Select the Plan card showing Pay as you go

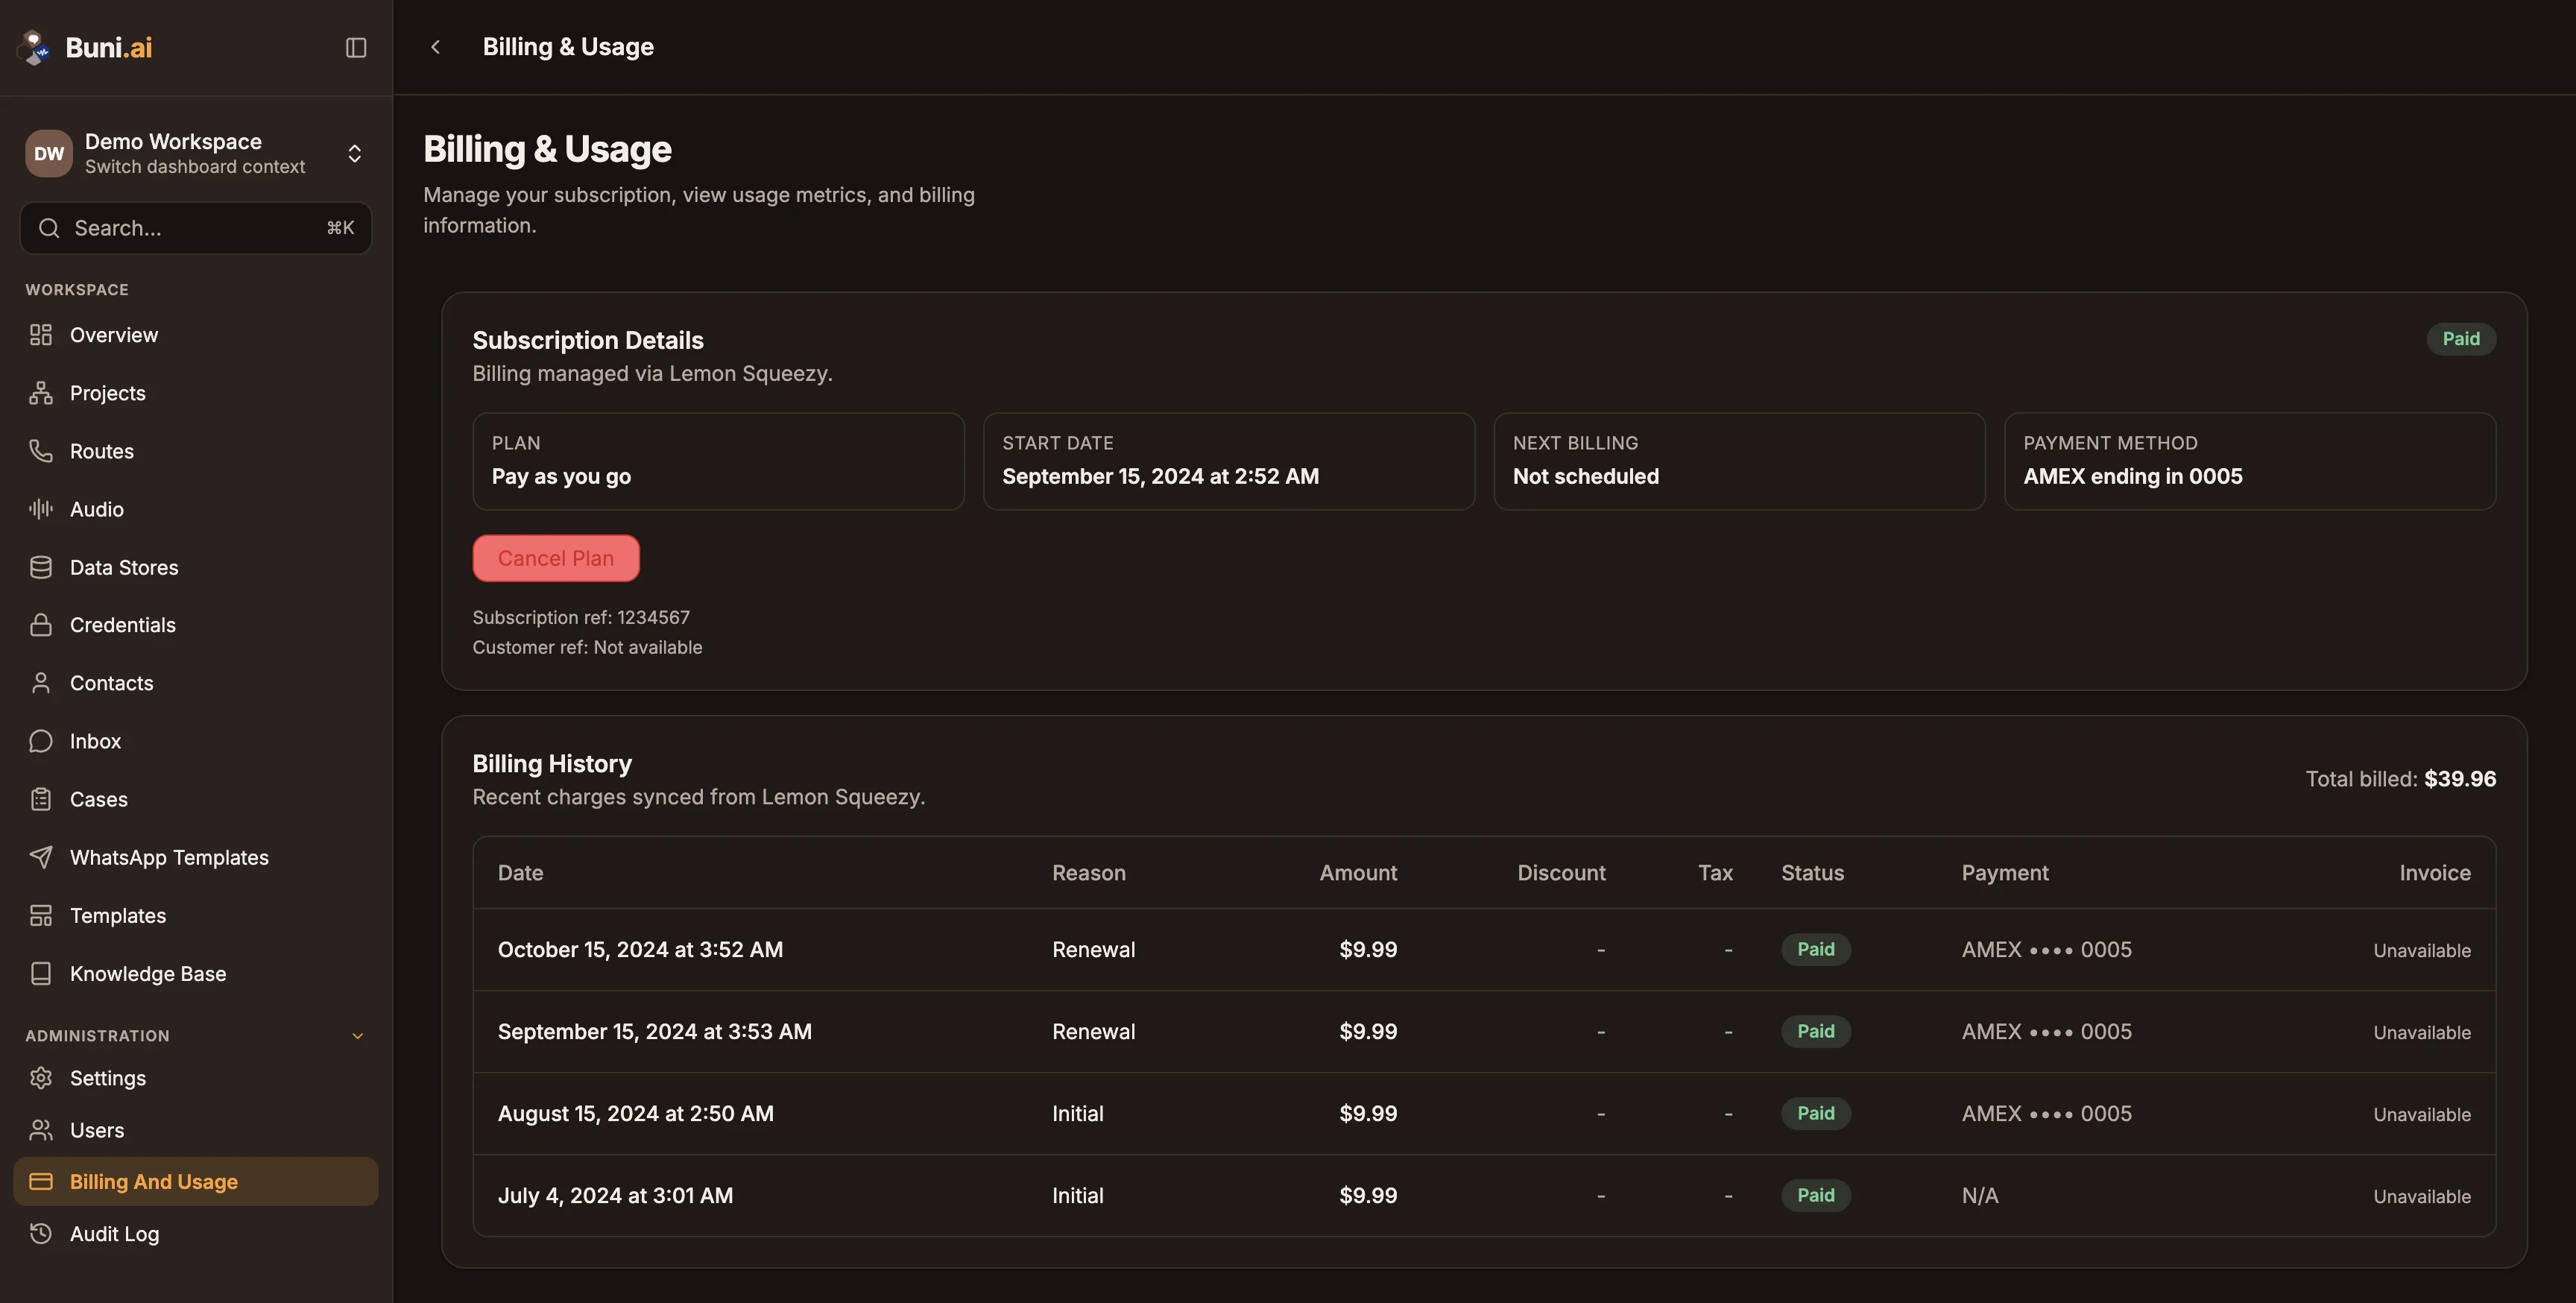tap(718, 461)
